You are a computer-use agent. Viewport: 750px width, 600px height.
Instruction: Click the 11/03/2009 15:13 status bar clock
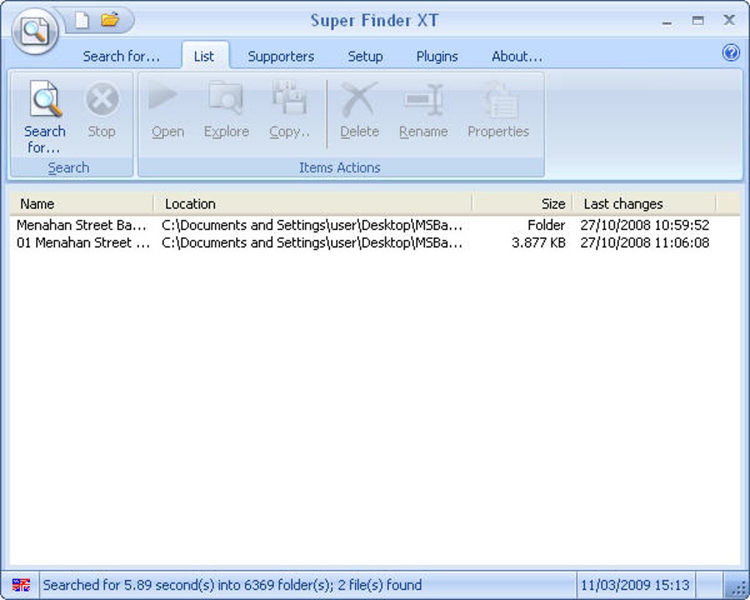[635, 585]
